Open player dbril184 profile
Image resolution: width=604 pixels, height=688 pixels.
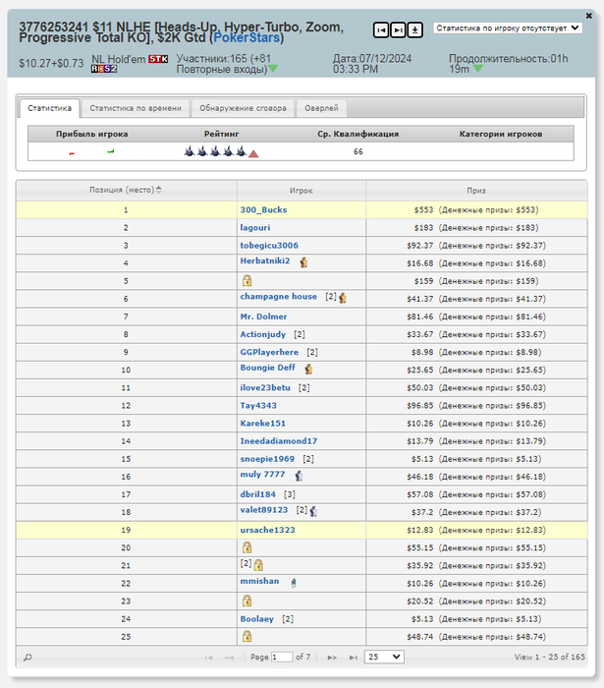[x=257, y=494]
